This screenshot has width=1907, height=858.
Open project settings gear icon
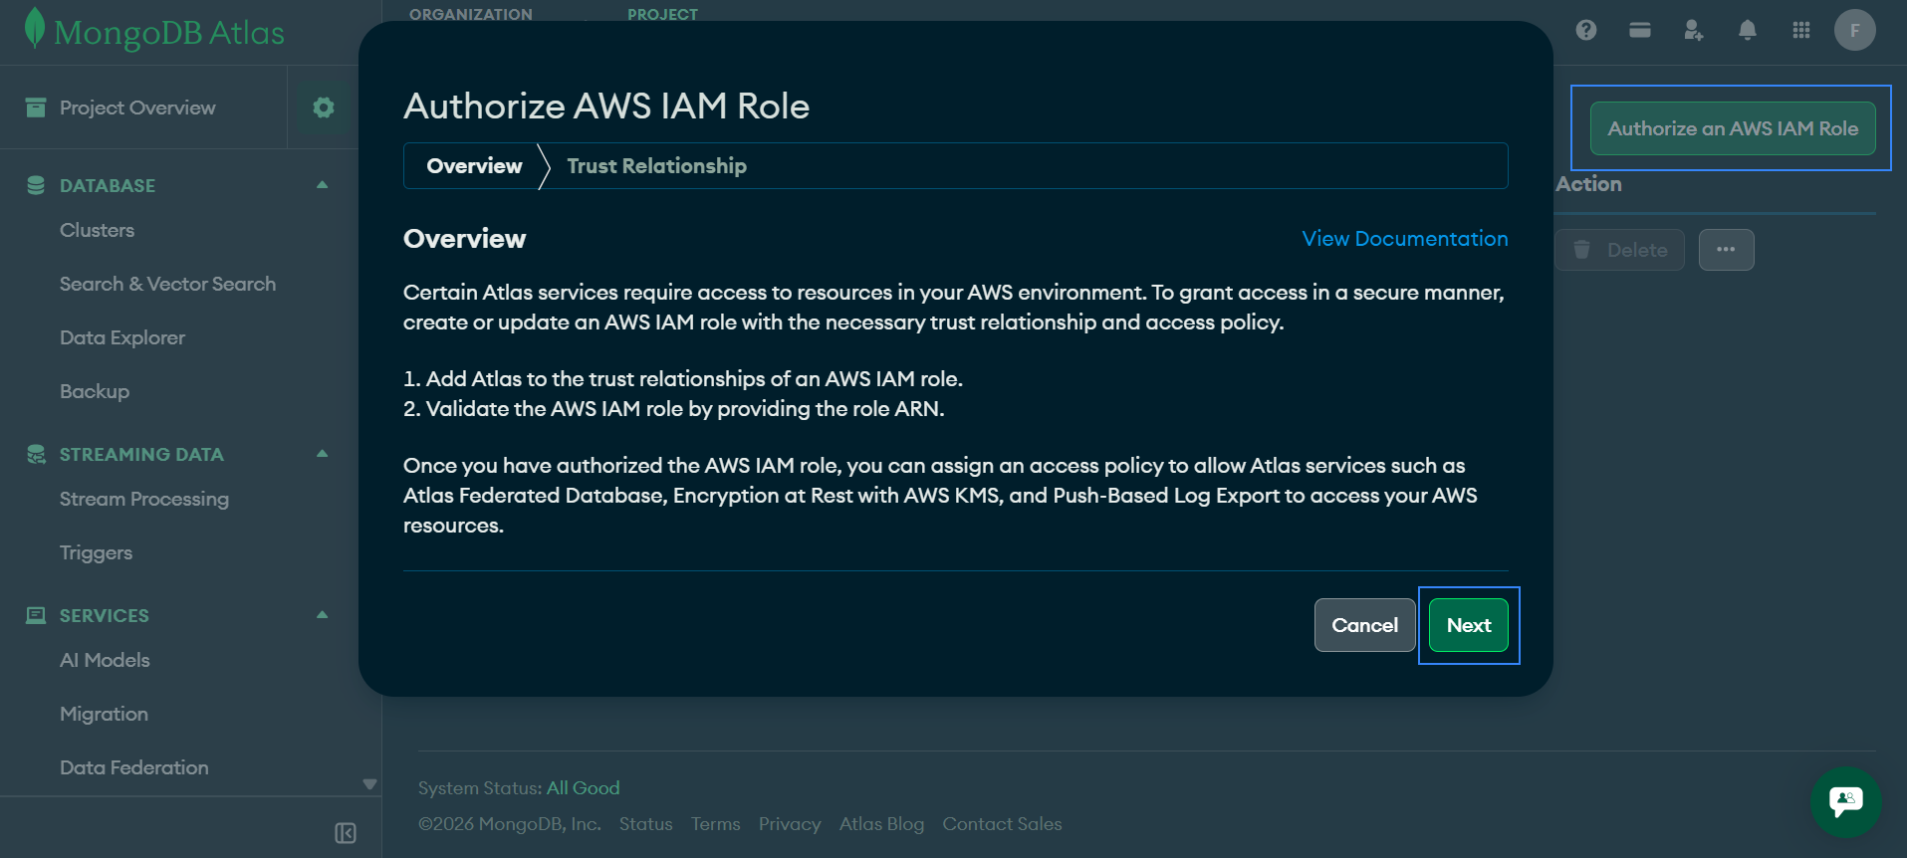click(324, 107)
